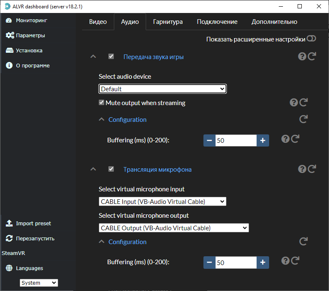The image size is (329, 291).
Task: Open help for Передача звука игры
Action: (302, 57)
